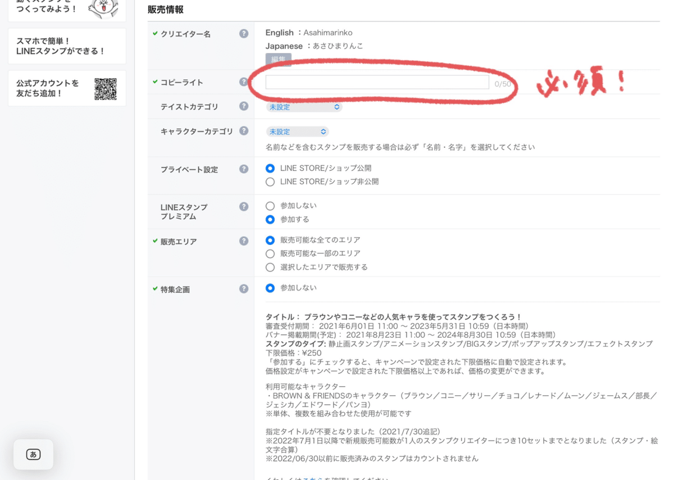The width and height of the screenshot is (674, 480).
Task: Click the 編集 button under creator name
Action: click(279, 60)
